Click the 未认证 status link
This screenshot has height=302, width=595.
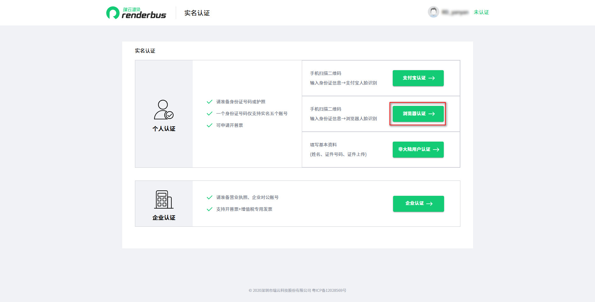click(x=481, y=12)
